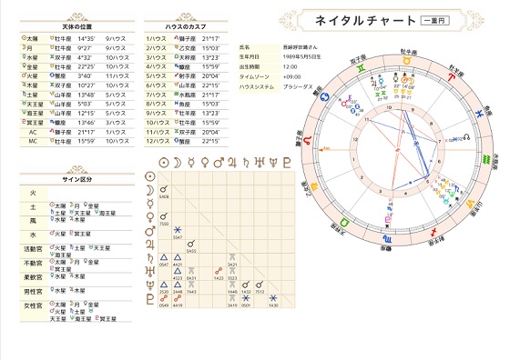Viewport: 520px width, 360px height.
Task: Select the Sun symbol heading the aspect grid's top row
Action: pyautogui.click(x=164, y=163)
